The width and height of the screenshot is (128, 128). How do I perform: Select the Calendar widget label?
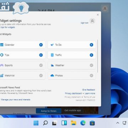tap(10, 45)
